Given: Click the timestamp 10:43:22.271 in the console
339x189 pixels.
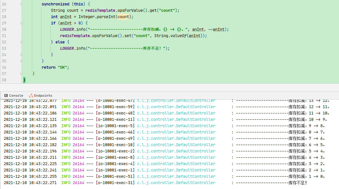Looking at the screenshot, I should pyautogui.click(x=43, y=183).
